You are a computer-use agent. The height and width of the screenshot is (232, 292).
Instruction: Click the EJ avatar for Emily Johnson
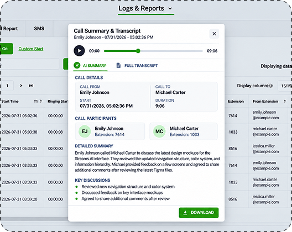click(x=85, y=131)
